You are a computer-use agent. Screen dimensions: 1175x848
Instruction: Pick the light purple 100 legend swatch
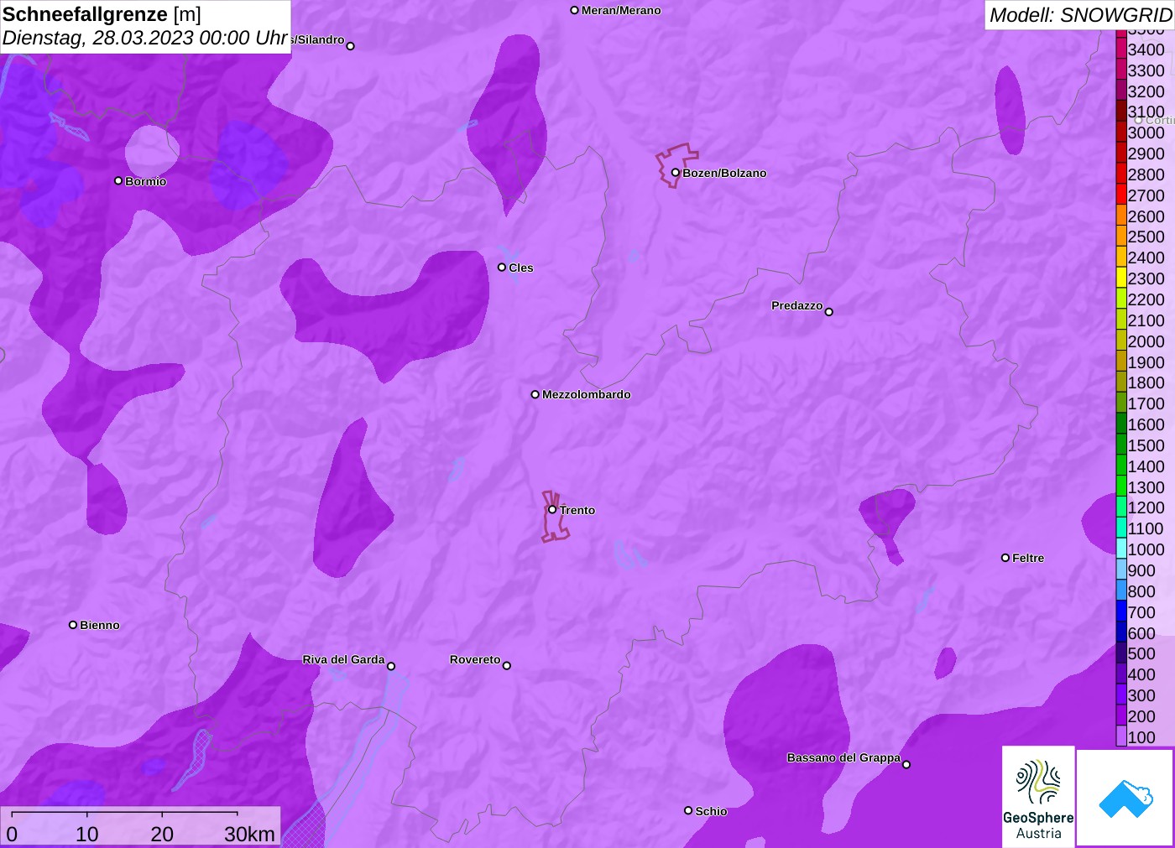tap(1121, 736)
